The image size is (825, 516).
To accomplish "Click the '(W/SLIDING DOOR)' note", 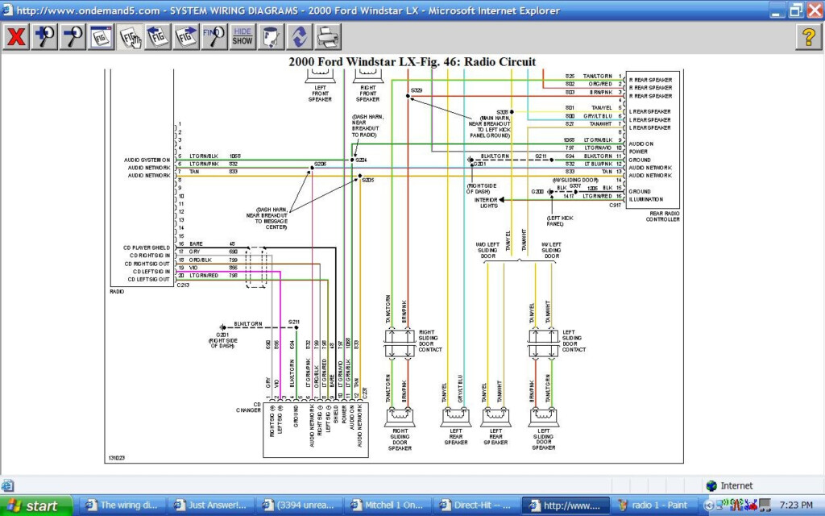I will coord(575,180).
